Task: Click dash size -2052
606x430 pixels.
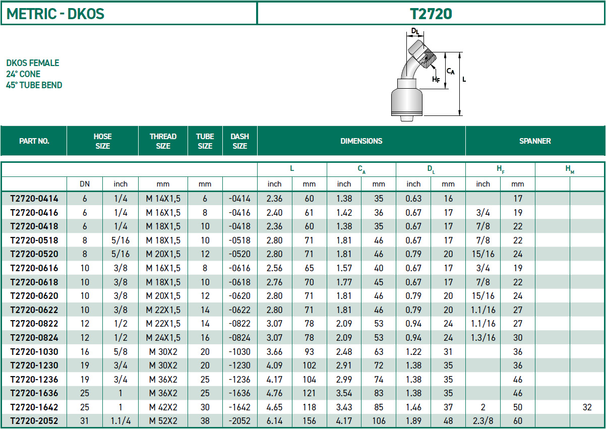Action: click(x=240, y=421)
